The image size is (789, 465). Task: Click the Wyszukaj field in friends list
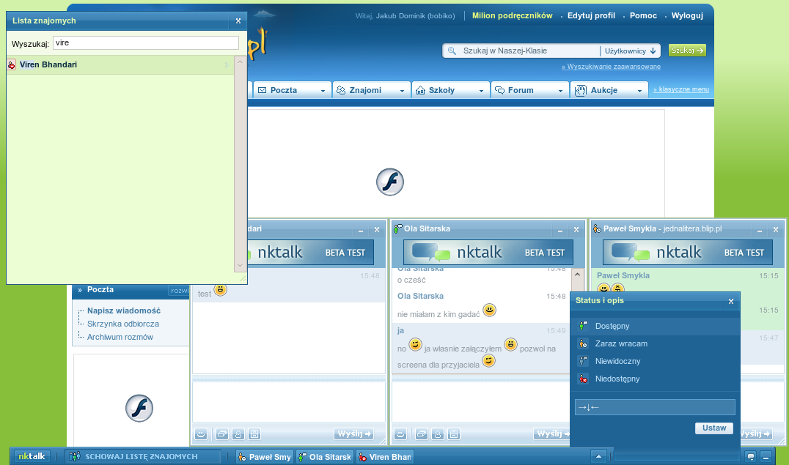coord(146,42)
